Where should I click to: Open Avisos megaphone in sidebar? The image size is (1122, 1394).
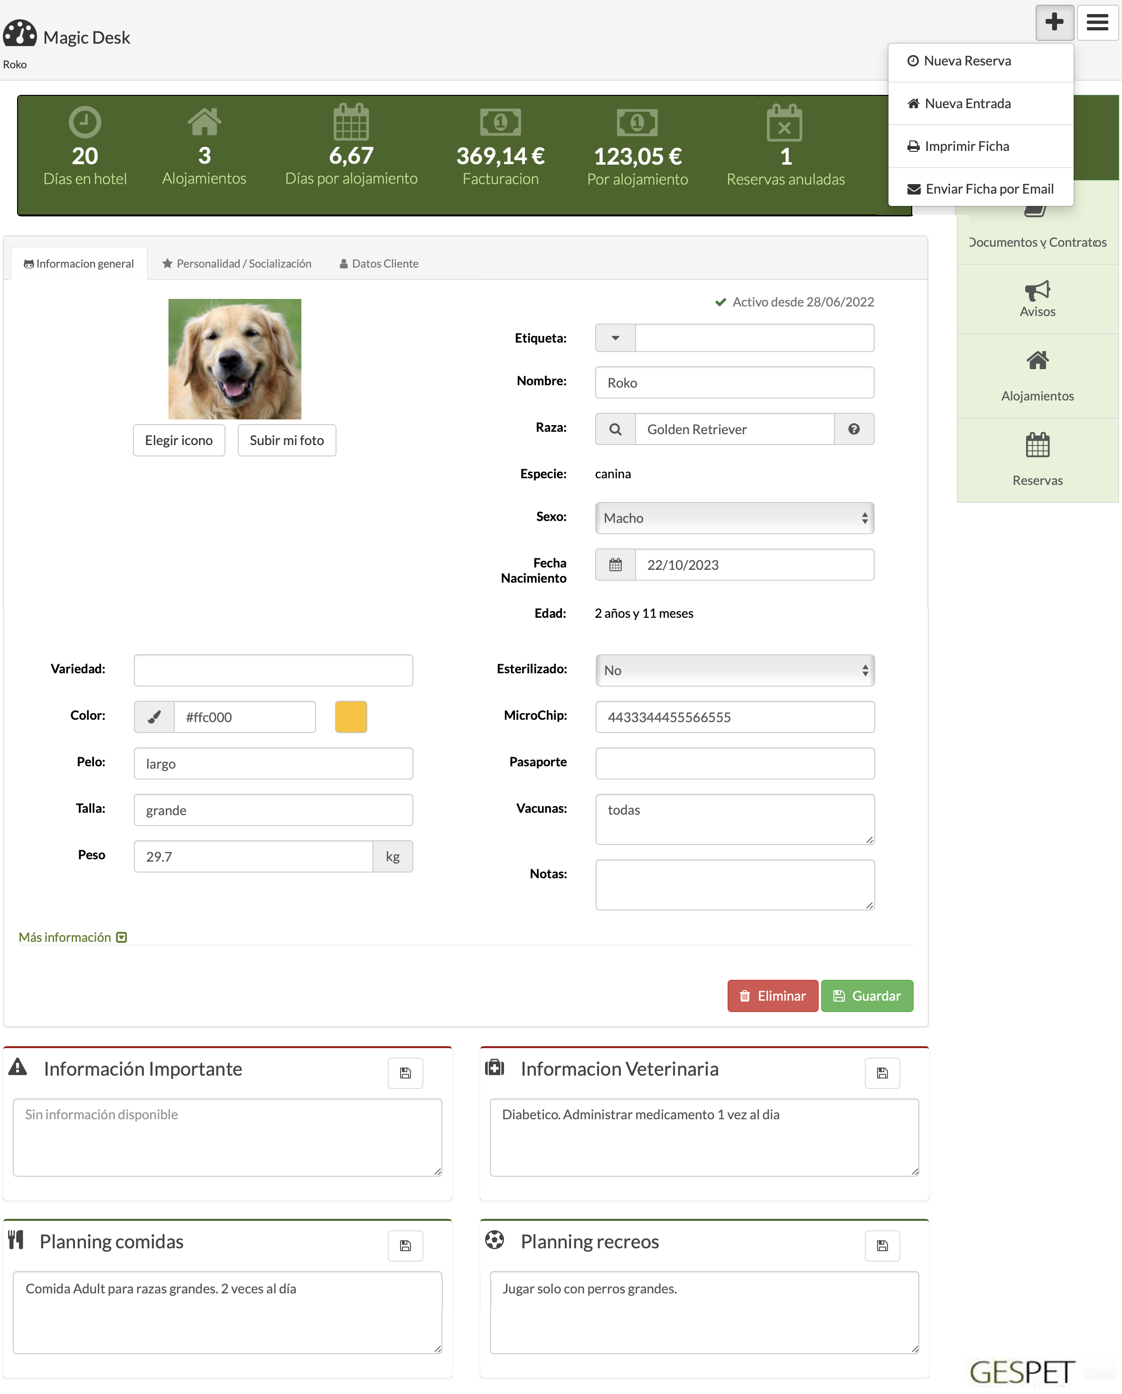(x=1038, y=299)
